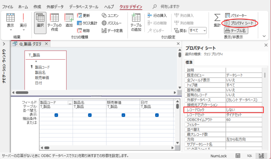Click the 何をしますか search box
This screenshot has height=159, width=271.
click(170, 7)
